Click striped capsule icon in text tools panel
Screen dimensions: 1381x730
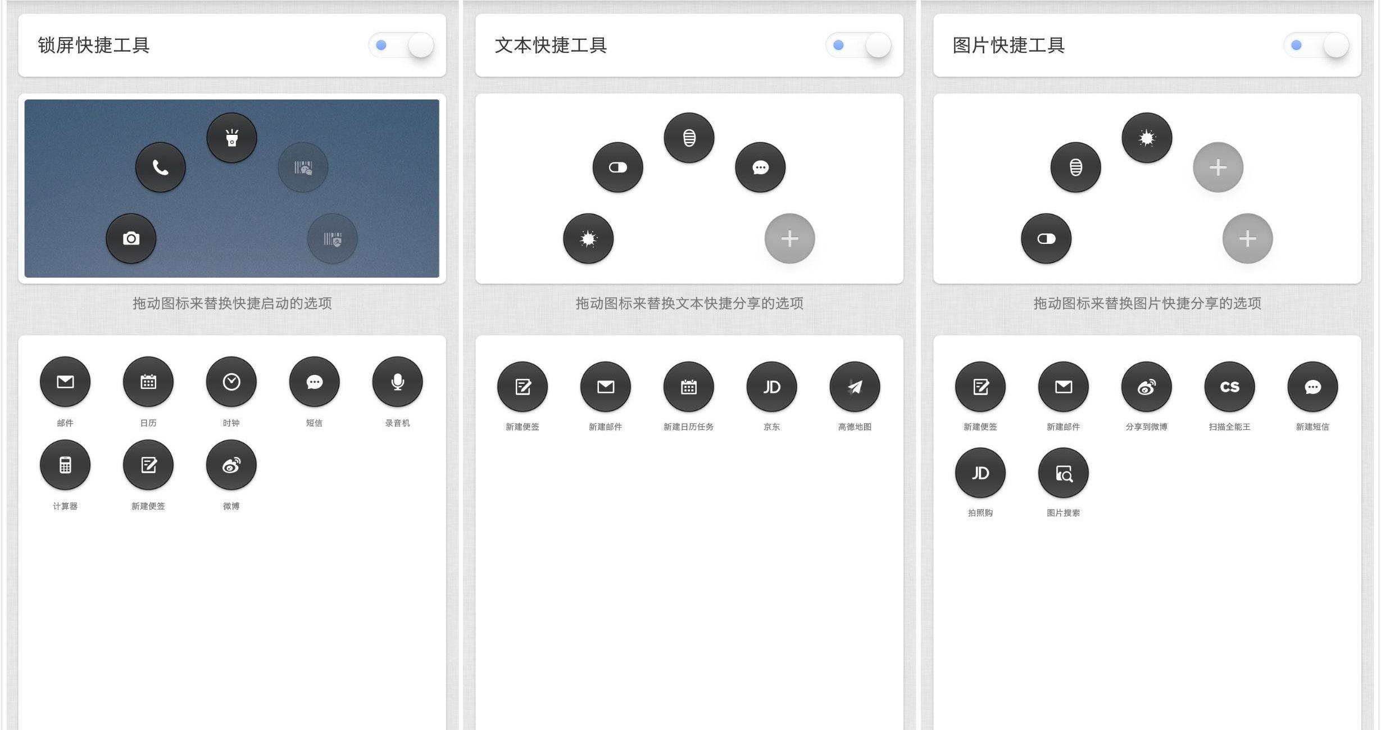coord(689,138)
